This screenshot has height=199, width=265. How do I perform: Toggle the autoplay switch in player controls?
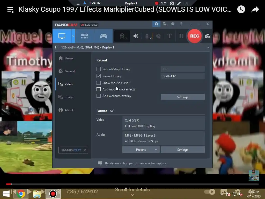210,192
